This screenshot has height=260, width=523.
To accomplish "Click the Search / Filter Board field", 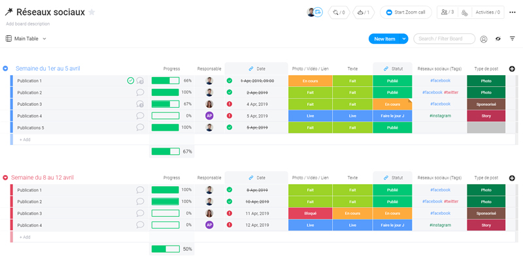I will 445,39.
